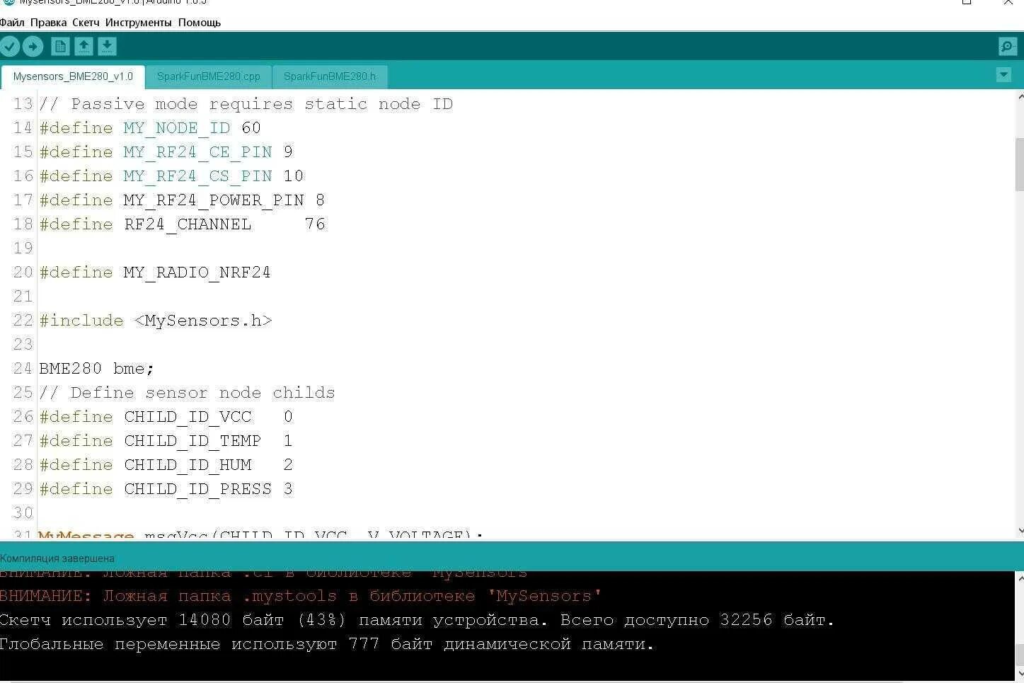This screenshot has width=1024, height=683.
Task: Click the MY_RF24_CE_PIN define on line 15
Action: pos(198,152)
